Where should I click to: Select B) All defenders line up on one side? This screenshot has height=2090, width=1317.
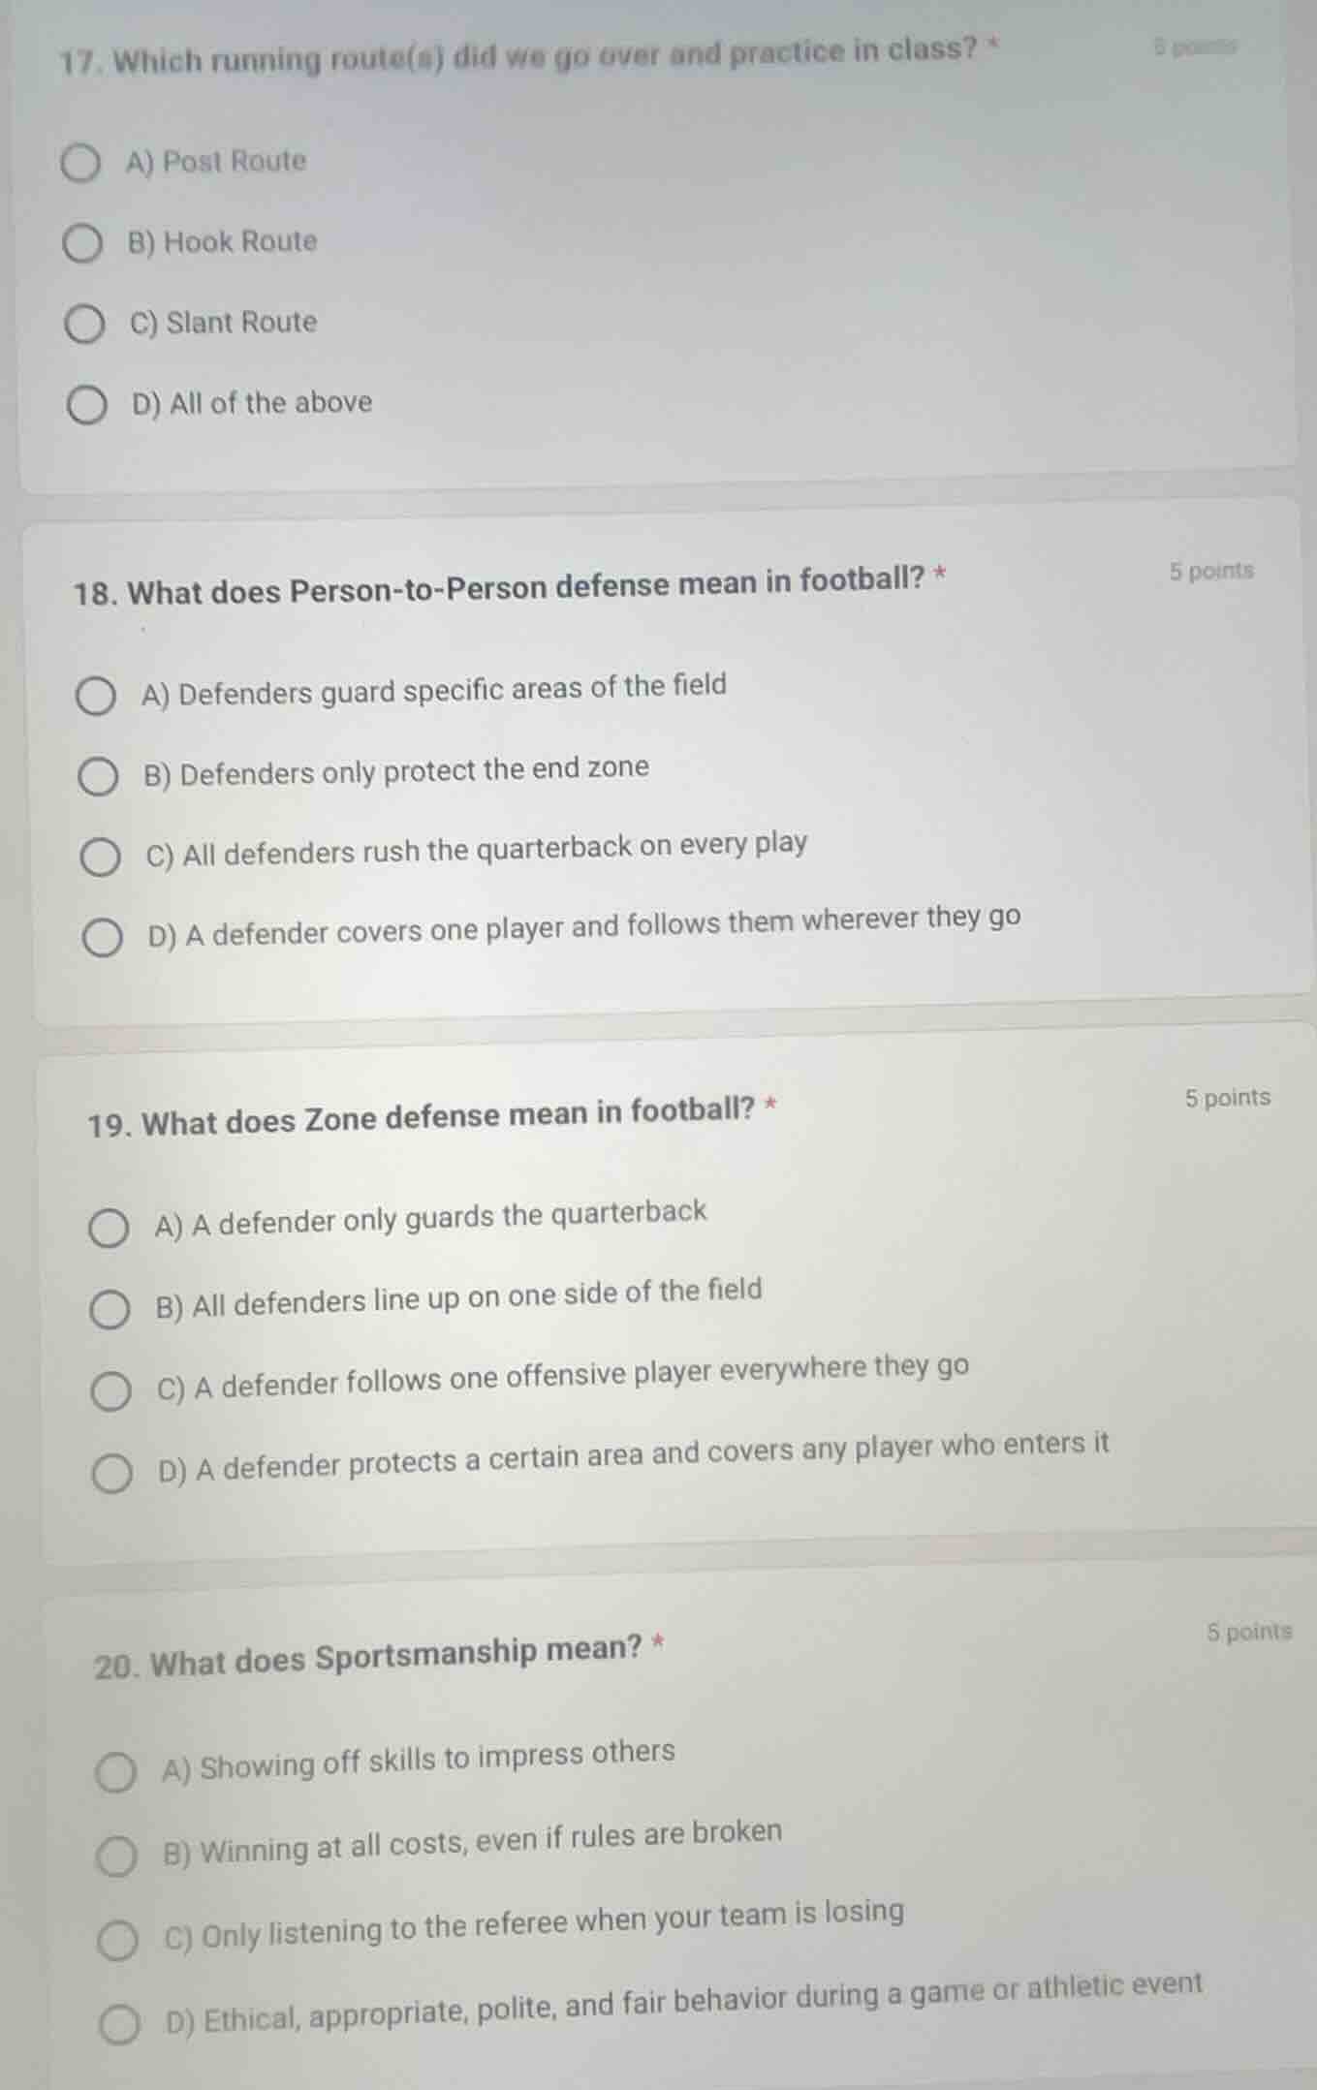point(109,1307)
